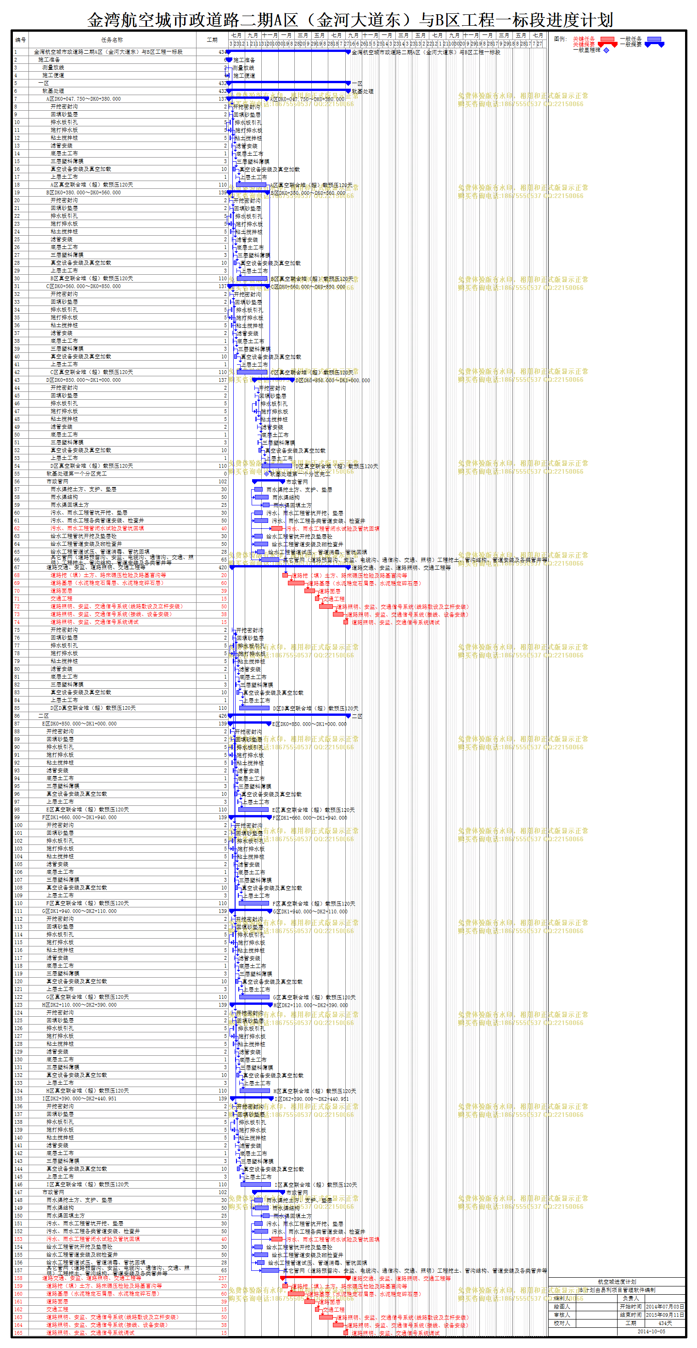Select row 6 软基处理 summary task

pos(53,91)
